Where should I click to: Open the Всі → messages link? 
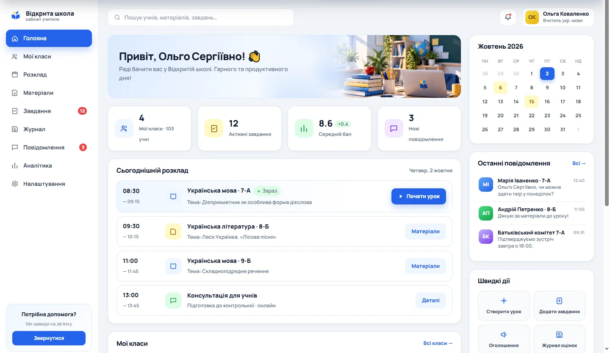click(579, 163)
